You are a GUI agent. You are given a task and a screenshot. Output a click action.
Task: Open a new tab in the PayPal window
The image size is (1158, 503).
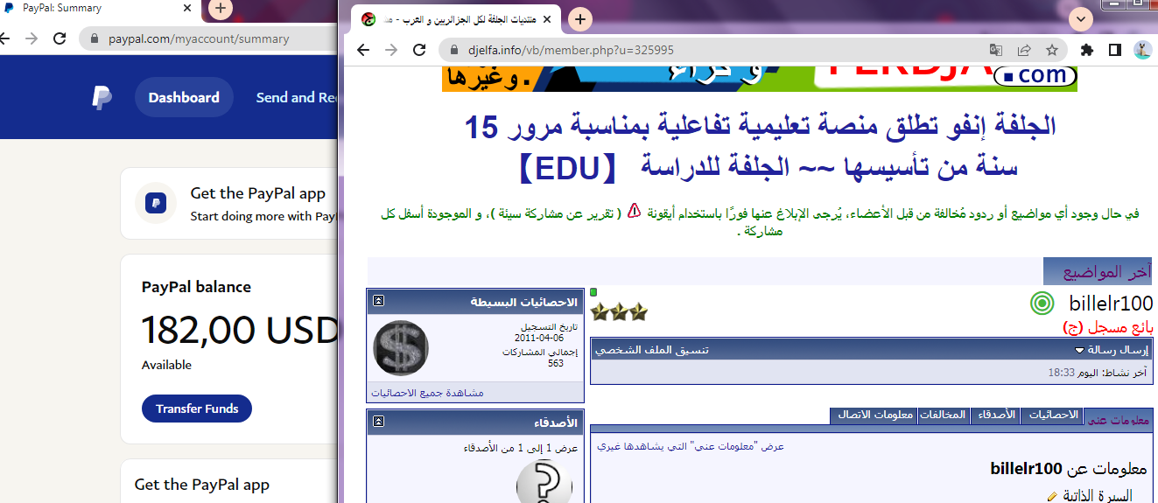[x=220, y=9]
